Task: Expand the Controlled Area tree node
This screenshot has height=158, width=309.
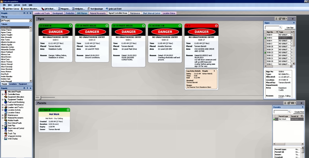Action: [x=2, y=94]
